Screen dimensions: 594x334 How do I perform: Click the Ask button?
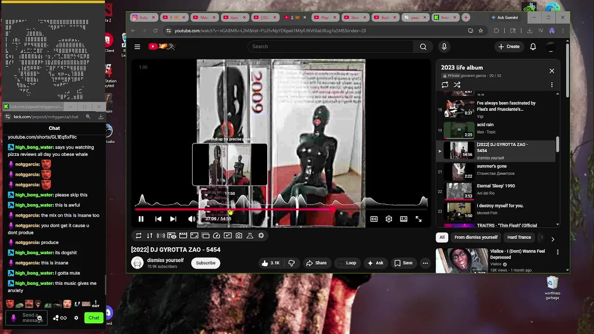tap(375, 263)
